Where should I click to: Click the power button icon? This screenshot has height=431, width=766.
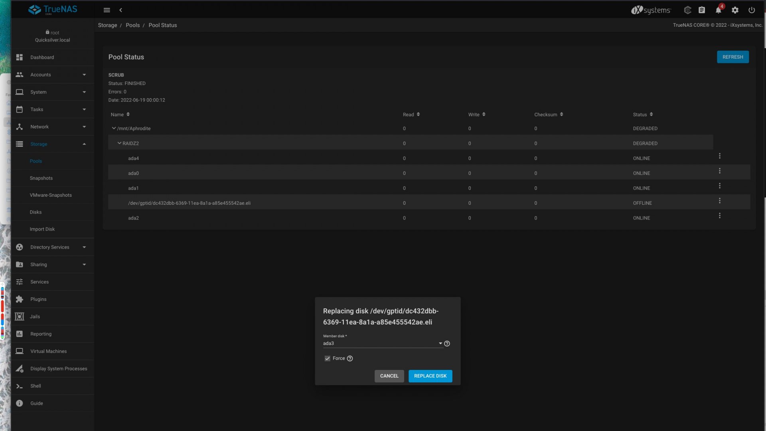point(752,10)
